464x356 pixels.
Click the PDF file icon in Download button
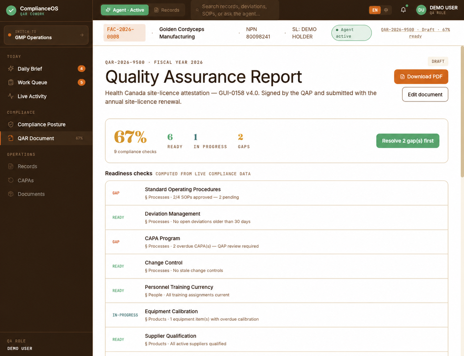tap(402, 77)
